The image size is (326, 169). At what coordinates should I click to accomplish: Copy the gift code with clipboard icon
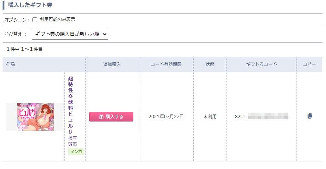click(309, 116)
